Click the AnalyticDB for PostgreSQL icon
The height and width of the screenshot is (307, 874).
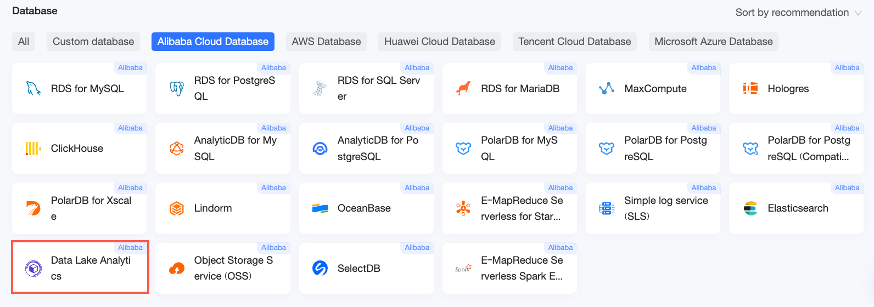pos(320,149)
